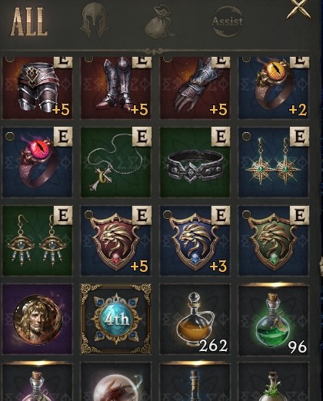
Task: Select the 4th gem medallion item
Action: (x=116, y=319)
